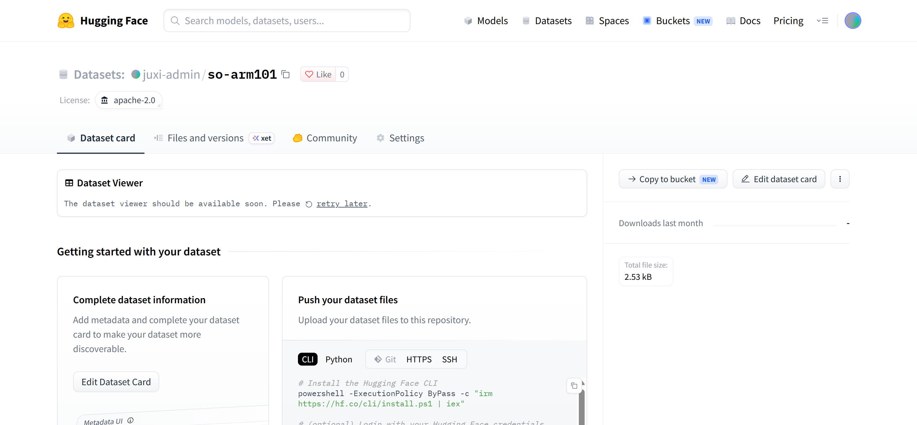Select the Dataset card tab
The width and height of the screenshot is (917, 425).
click(101, 138)
